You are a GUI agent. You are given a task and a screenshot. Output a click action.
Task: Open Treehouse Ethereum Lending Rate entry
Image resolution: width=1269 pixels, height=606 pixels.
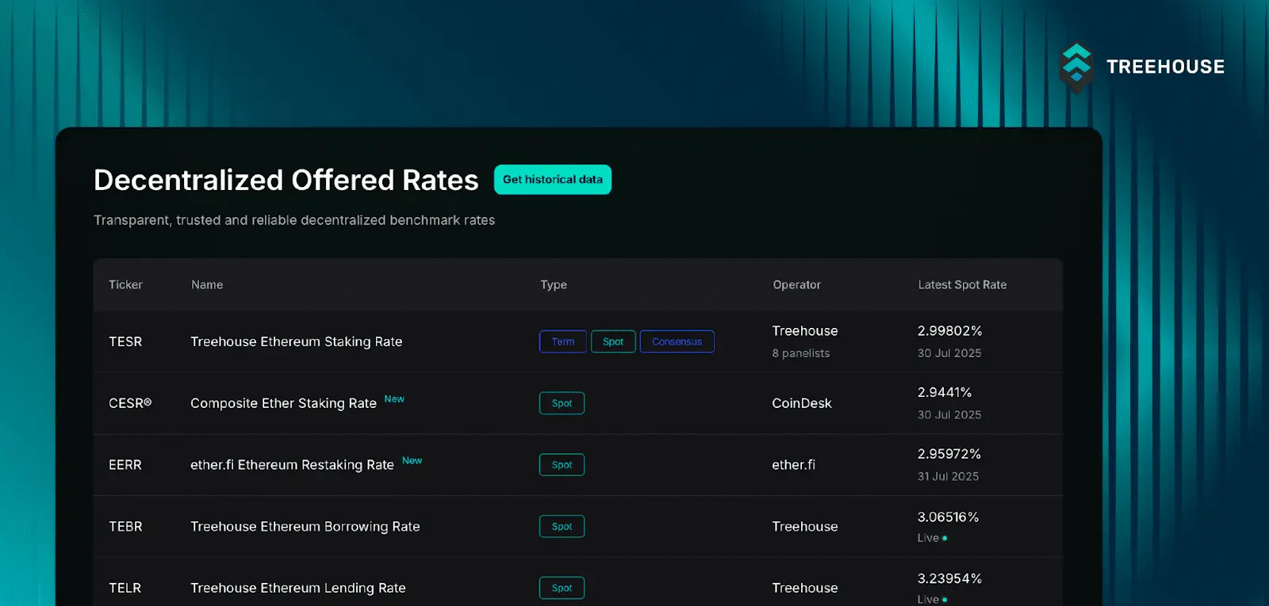pos(298,588)
